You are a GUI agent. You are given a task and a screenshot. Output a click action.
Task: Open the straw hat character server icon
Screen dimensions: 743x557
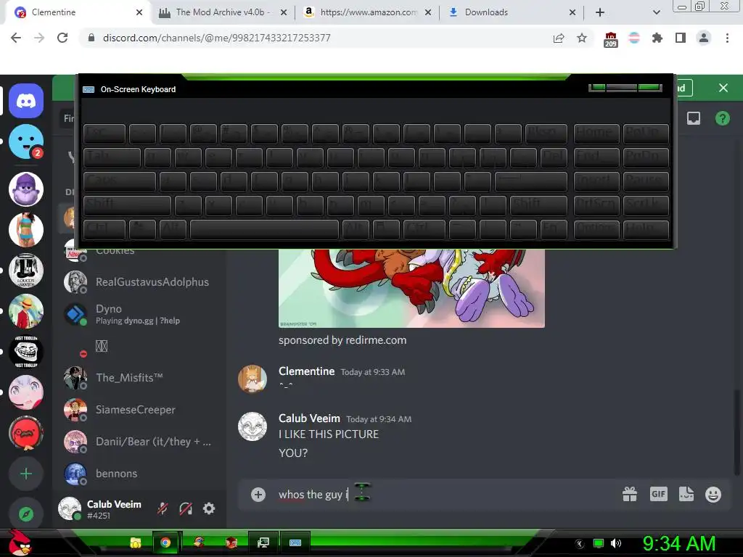[26, 311]
